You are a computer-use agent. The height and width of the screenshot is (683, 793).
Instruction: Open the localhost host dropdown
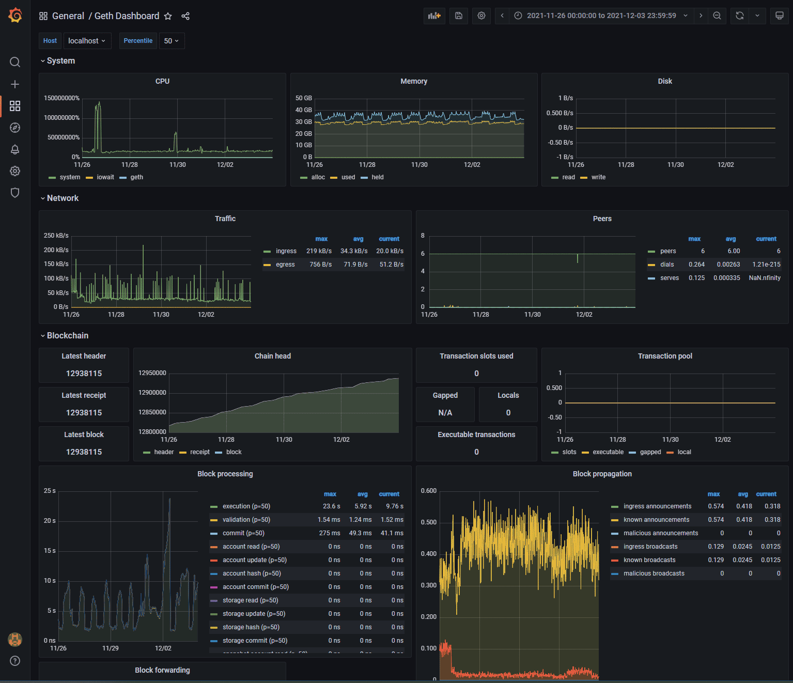(87, 40)
